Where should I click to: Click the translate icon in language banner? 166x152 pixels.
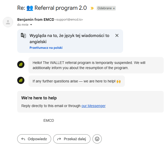point(23,35)
